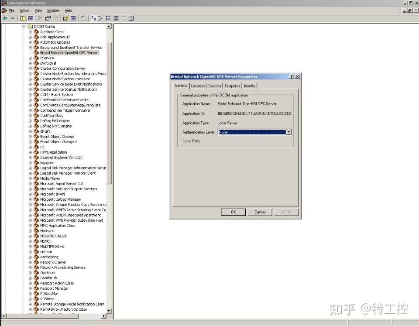Click the OK button
The width and height of the screenshot is (419, 326).
pyautogui.click(x=233, y=212)
